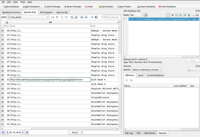Click the Close Database button

167,7
